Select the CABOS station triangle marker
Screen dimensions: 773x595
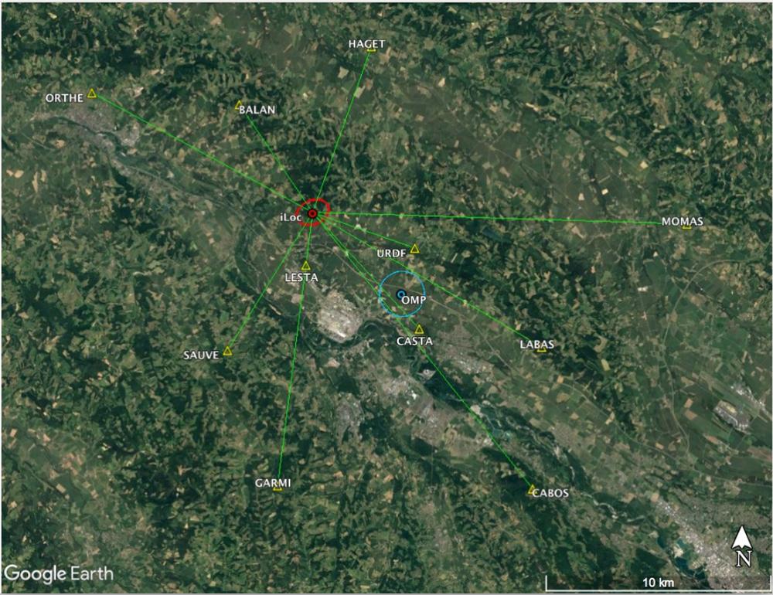coord(532,489)
